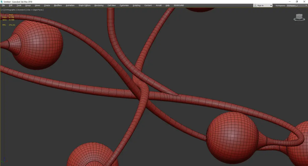Open the Arnold menu
This screenshot has width=308, height=166.
point(159,5)
